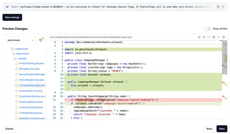Screen dimensions: 230x134
Task: Click the plus icon in the diff toolbar
Action: [x=218, y=37]
